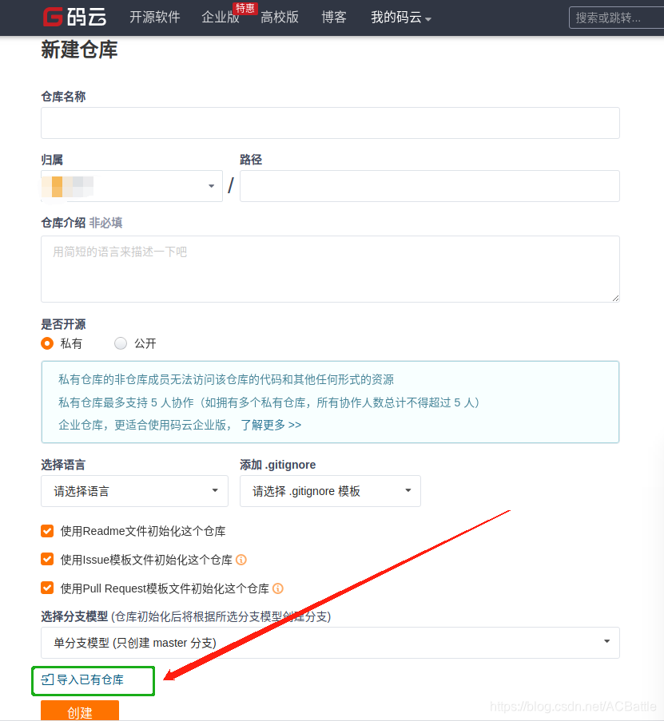664x721 pixels.
Task: Select the 私有 radio button
Action: 47,343
